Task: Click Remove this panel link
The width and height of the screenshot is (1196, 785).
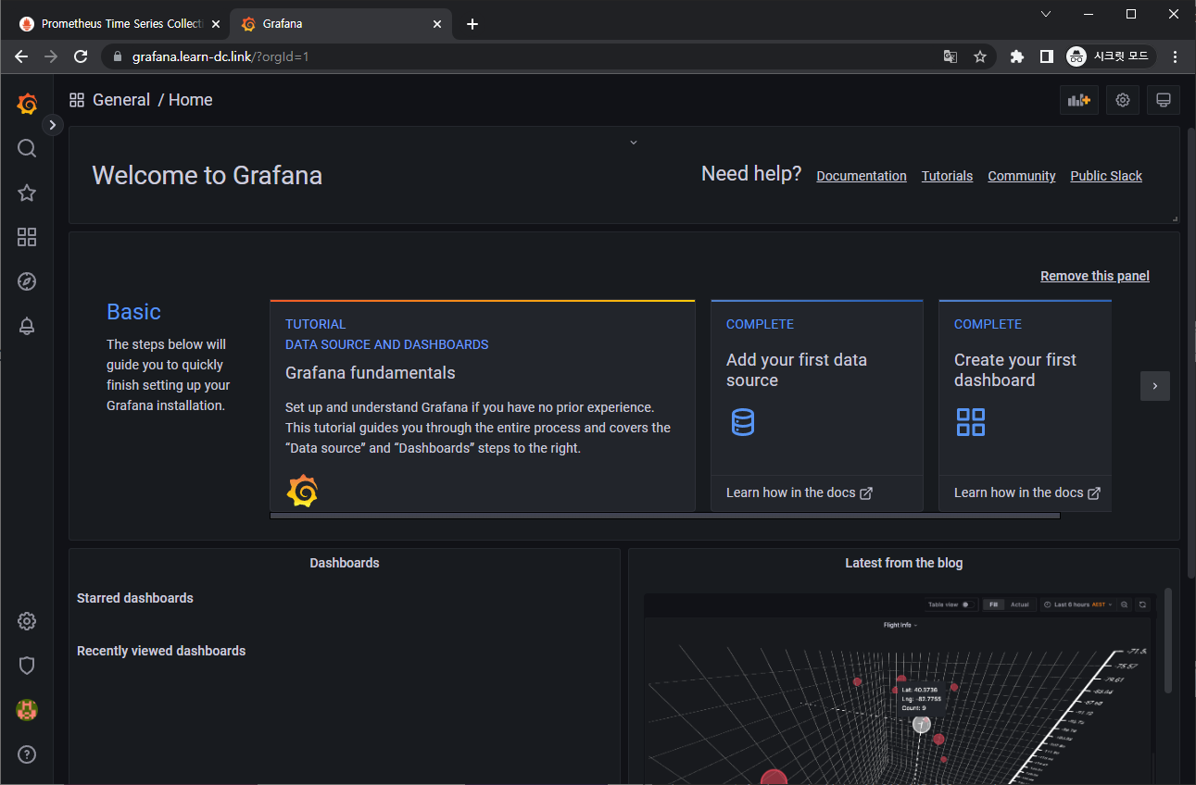Action: click(x=1094, y=276)
